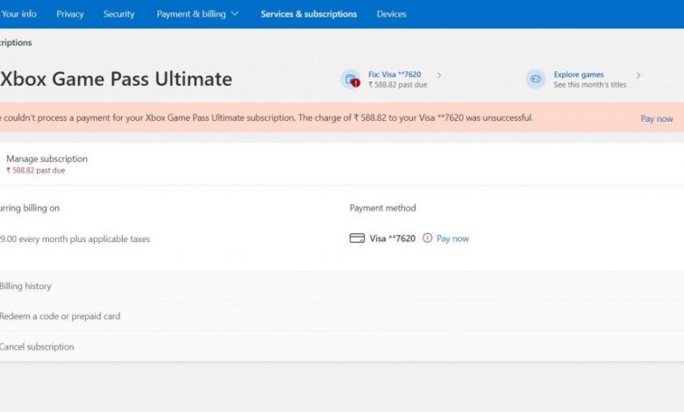
Task: Click the recurring billing on label
Action: click(30, 208)
